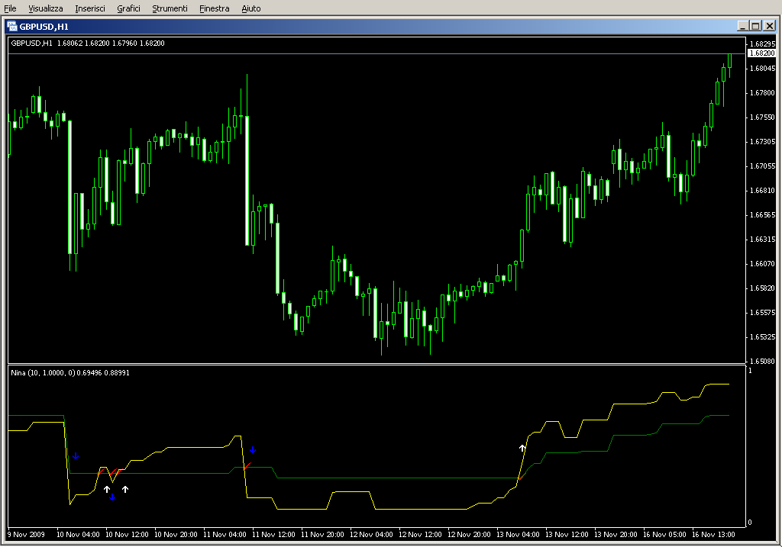Image resolution: width=782 pixels, height=547 pixels.
Task: Click the 1.67055 price scale value
Action: coord(763,166)
